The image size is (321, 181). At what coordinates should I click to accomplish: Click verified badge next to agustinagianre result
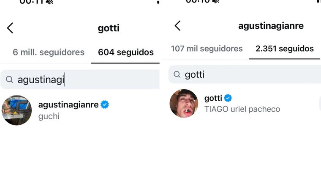105,104
